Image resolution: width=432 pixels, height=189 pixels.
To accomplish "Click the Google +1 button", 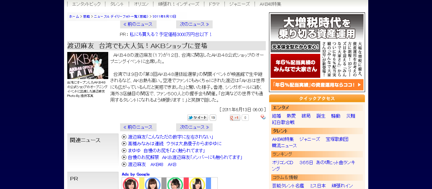I will click(235, 118).
